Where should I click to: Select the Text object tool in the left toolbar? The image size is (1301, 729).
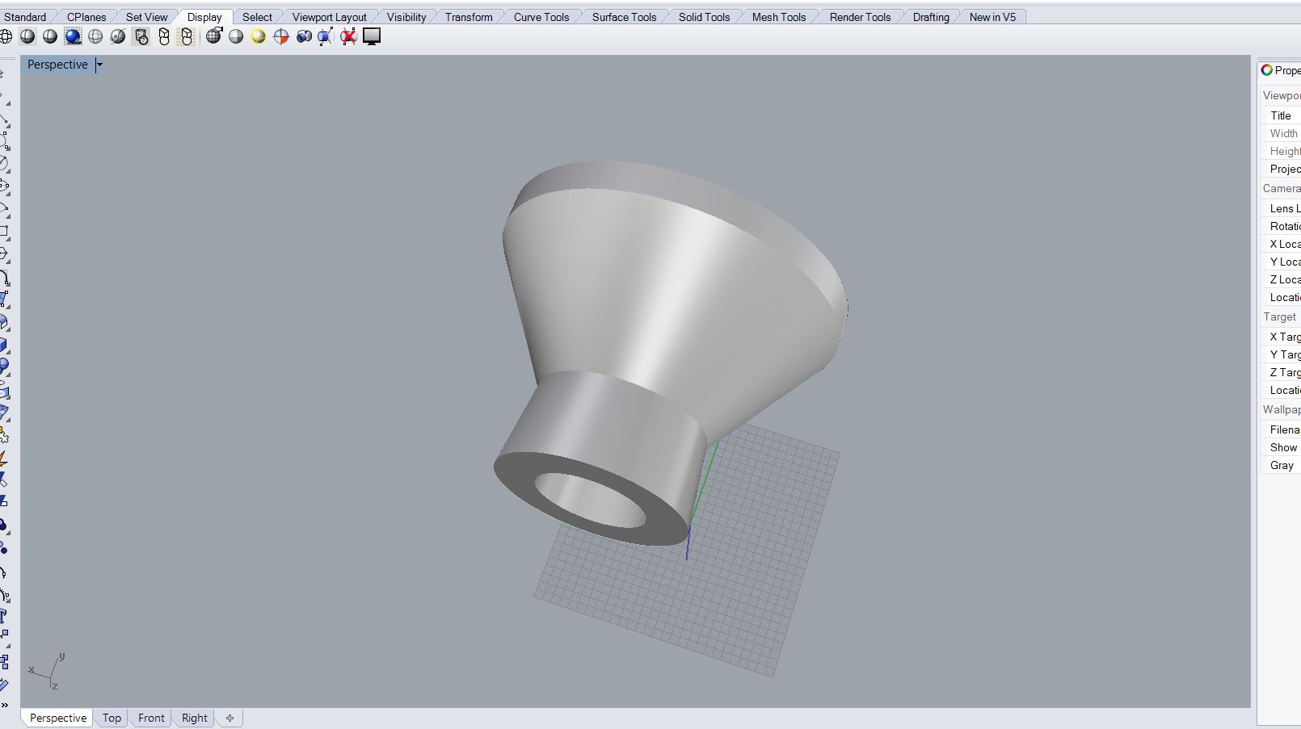click(4, 616)
